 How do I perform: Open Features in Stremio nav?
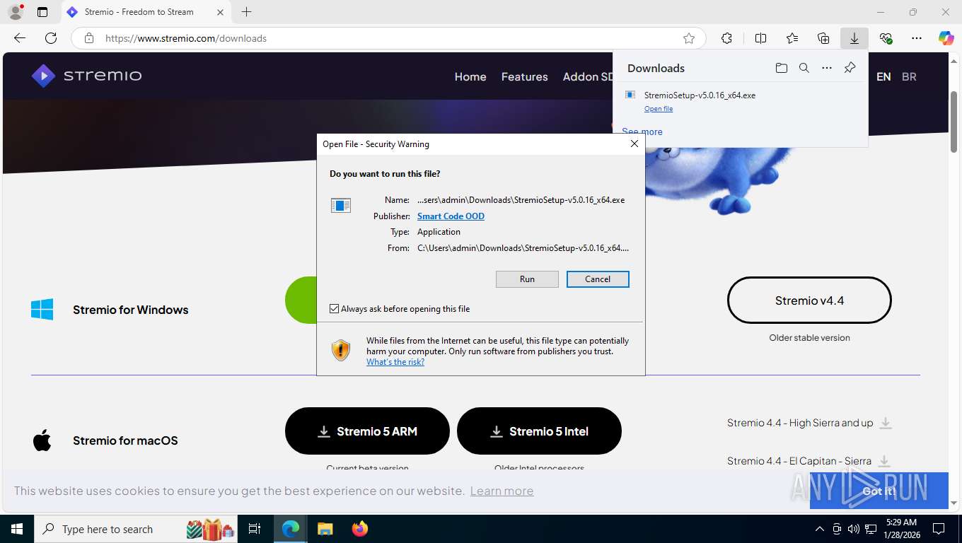click(x=524, y=77)
